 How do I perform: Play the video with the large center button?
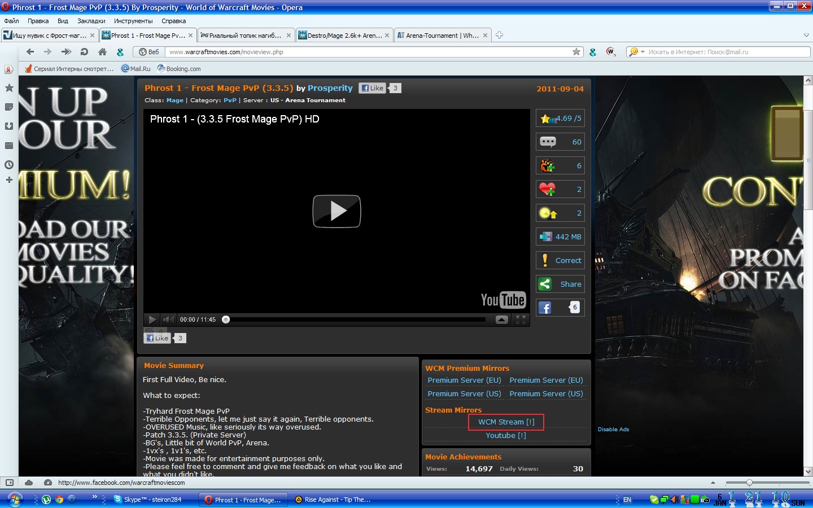tap(336, 211)
